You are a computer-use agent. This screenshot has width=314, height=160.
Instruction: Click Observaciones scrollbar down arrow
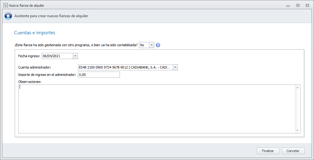click(297, 130)
